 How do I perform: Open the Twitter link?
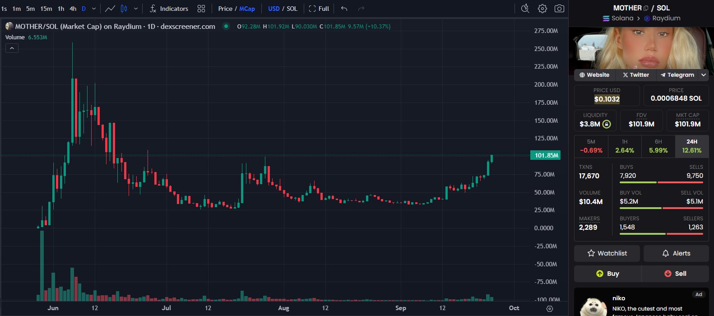coord(636,75)
